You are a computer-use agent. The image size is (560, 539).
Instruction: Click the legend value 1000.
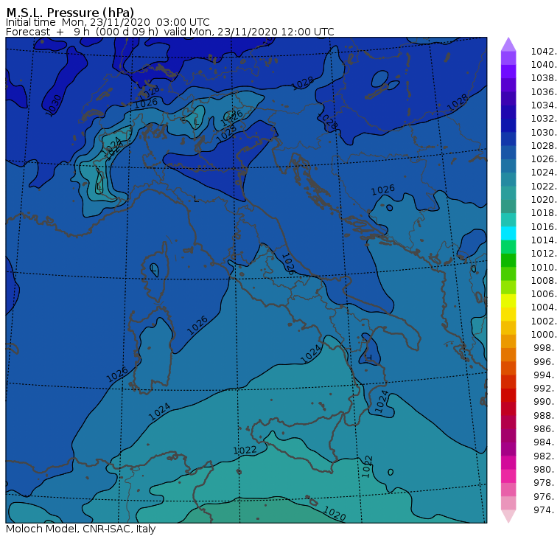pos(544,335)
